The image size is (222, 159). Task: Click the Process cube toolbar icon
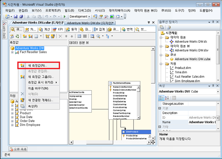12,36
